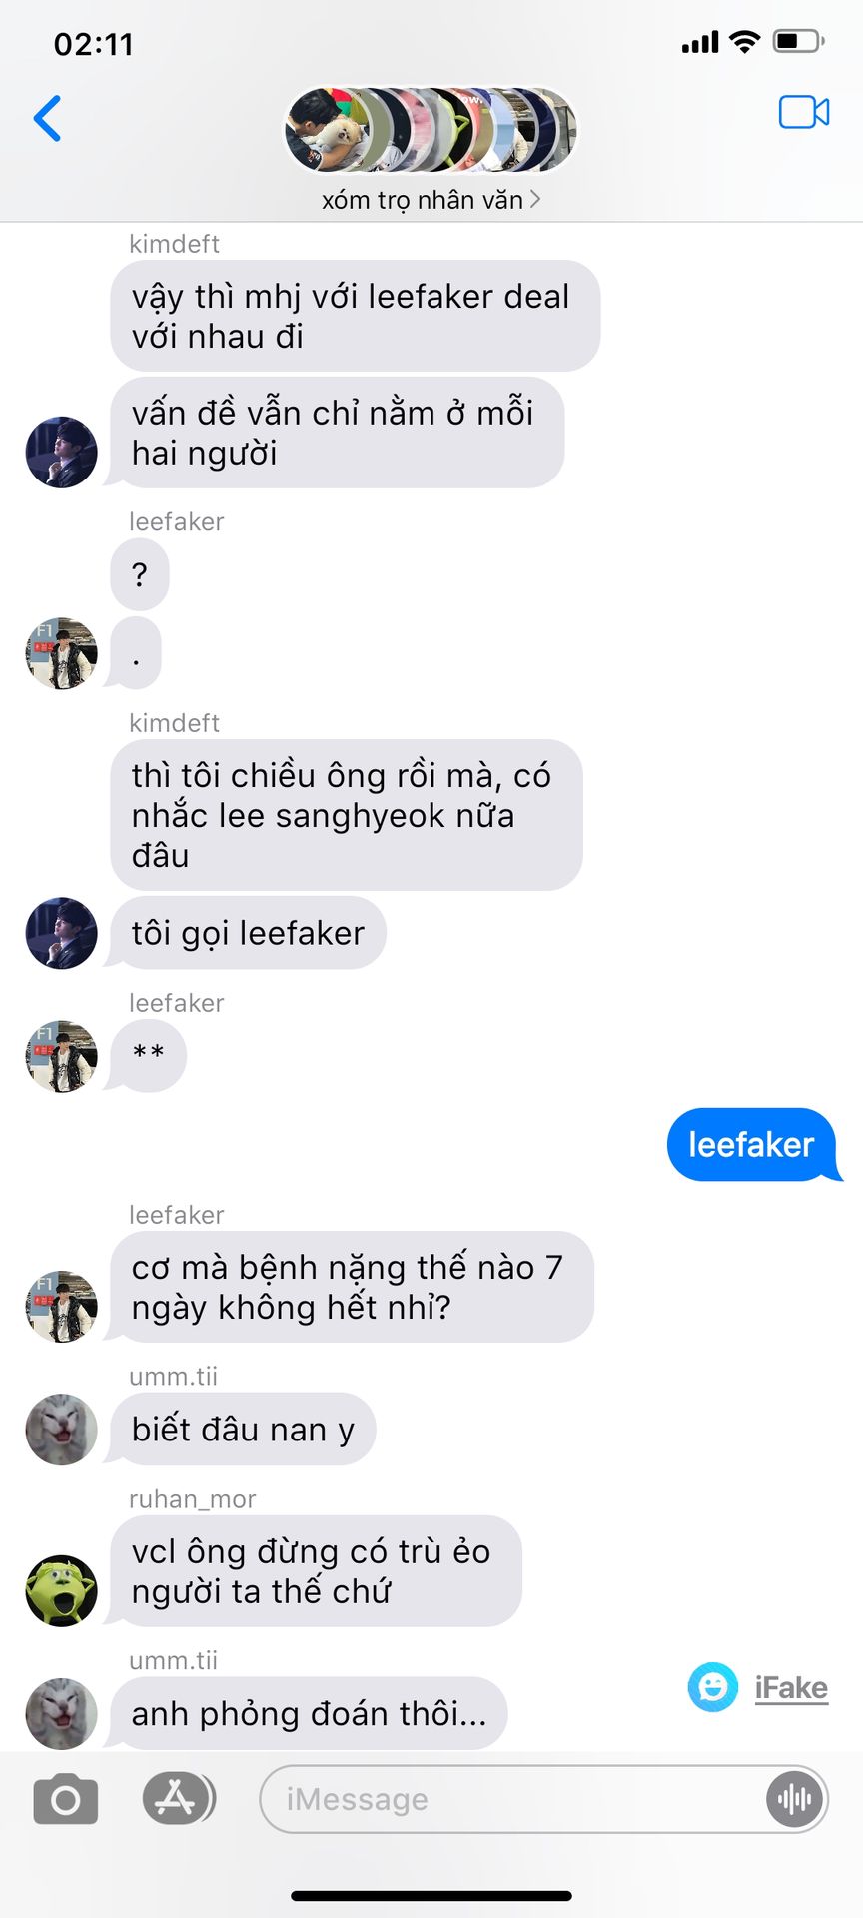Open the group avatars cluster at top
The image size is (863, 1918).
(x=431, y=130)
